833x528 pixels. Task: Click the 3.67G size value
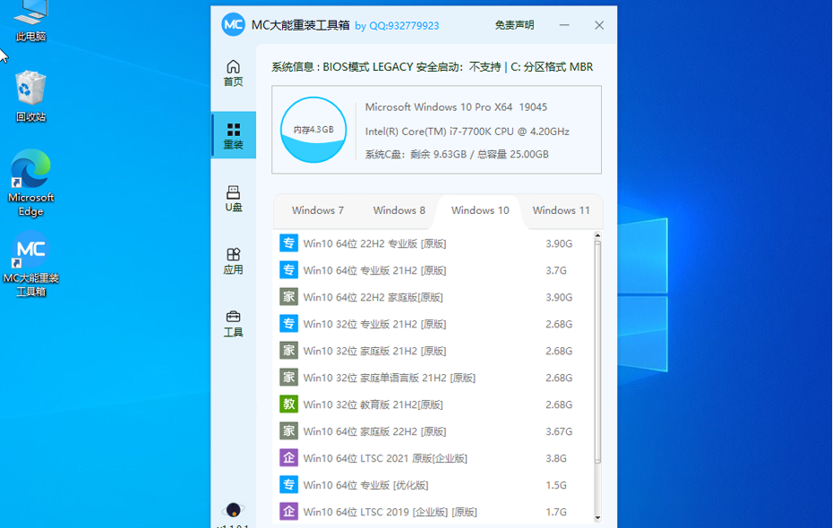559,431
